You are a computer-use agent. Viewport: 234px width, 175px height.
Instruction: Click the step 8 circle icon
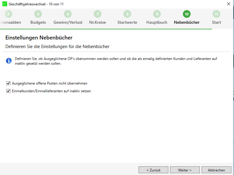point(127,14)
